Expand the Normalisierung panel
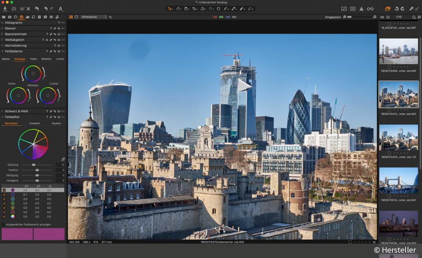 click(x=2, y=46)
